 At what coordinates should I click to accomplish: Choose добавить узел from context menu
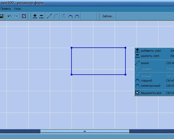tap(151, 51)
